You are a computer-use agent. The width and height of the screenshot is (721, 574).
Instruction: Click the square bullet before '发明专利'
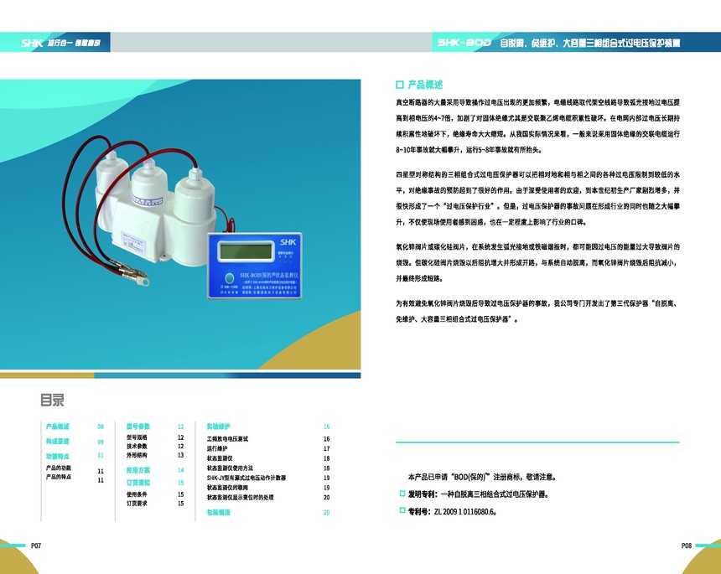402,494
